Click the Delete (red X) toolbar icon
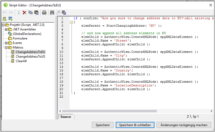This screenshot has width=215, height=132. click(x=25, y=12)
